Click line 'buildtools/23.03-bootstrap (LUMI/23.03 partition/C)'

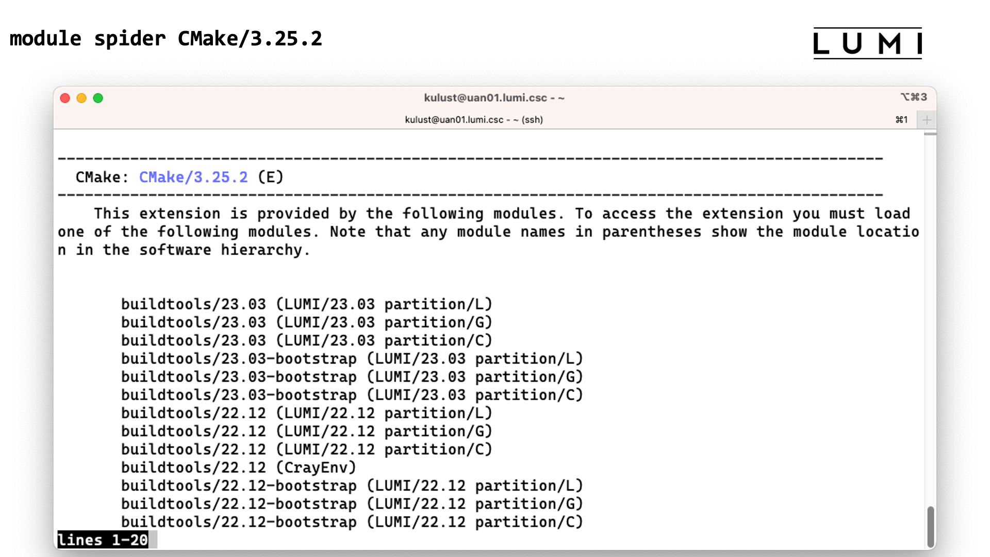352,395
